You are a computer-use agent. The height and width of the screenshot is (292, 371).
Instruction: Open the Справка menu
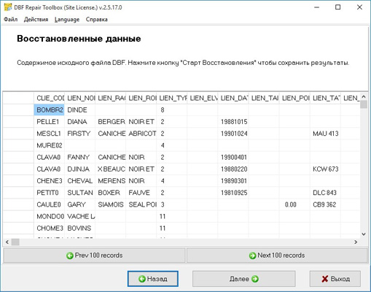pos(96,20)
